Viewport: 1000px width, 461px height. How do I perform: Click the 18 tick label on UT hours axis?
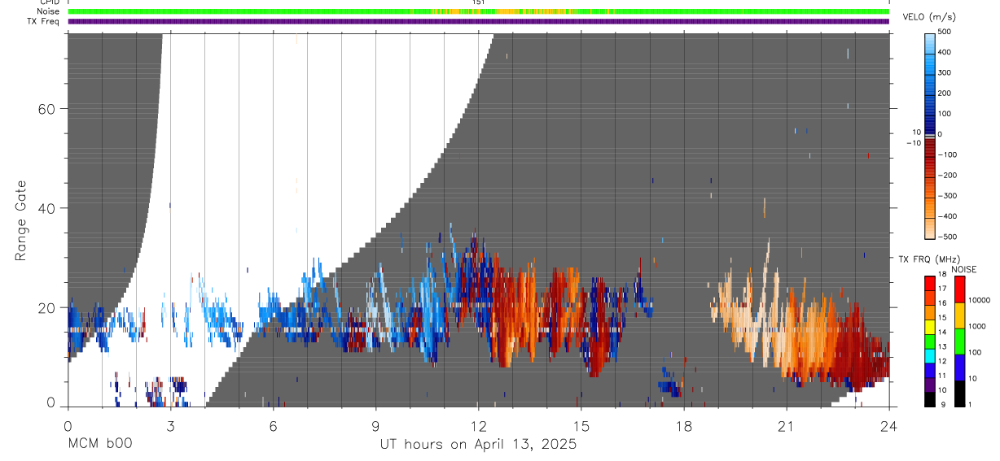[x=684, y=426]
